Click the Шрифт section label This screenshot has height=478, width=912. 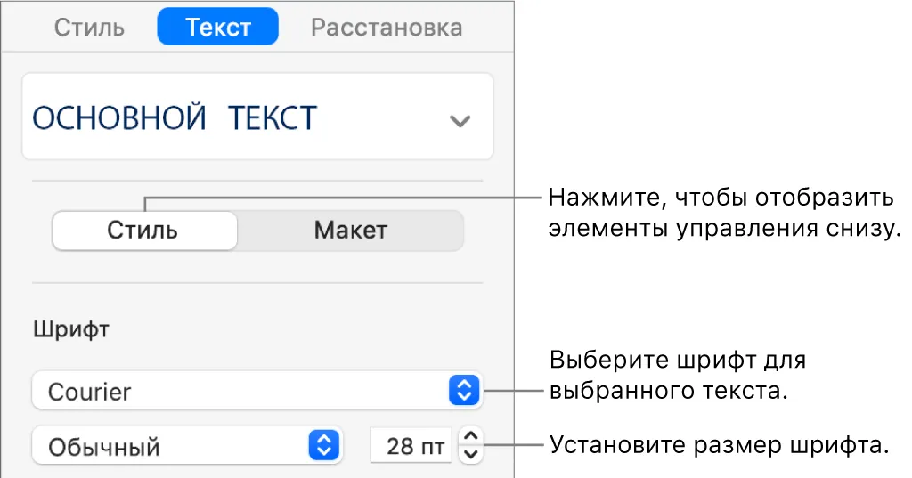(71, 329)
